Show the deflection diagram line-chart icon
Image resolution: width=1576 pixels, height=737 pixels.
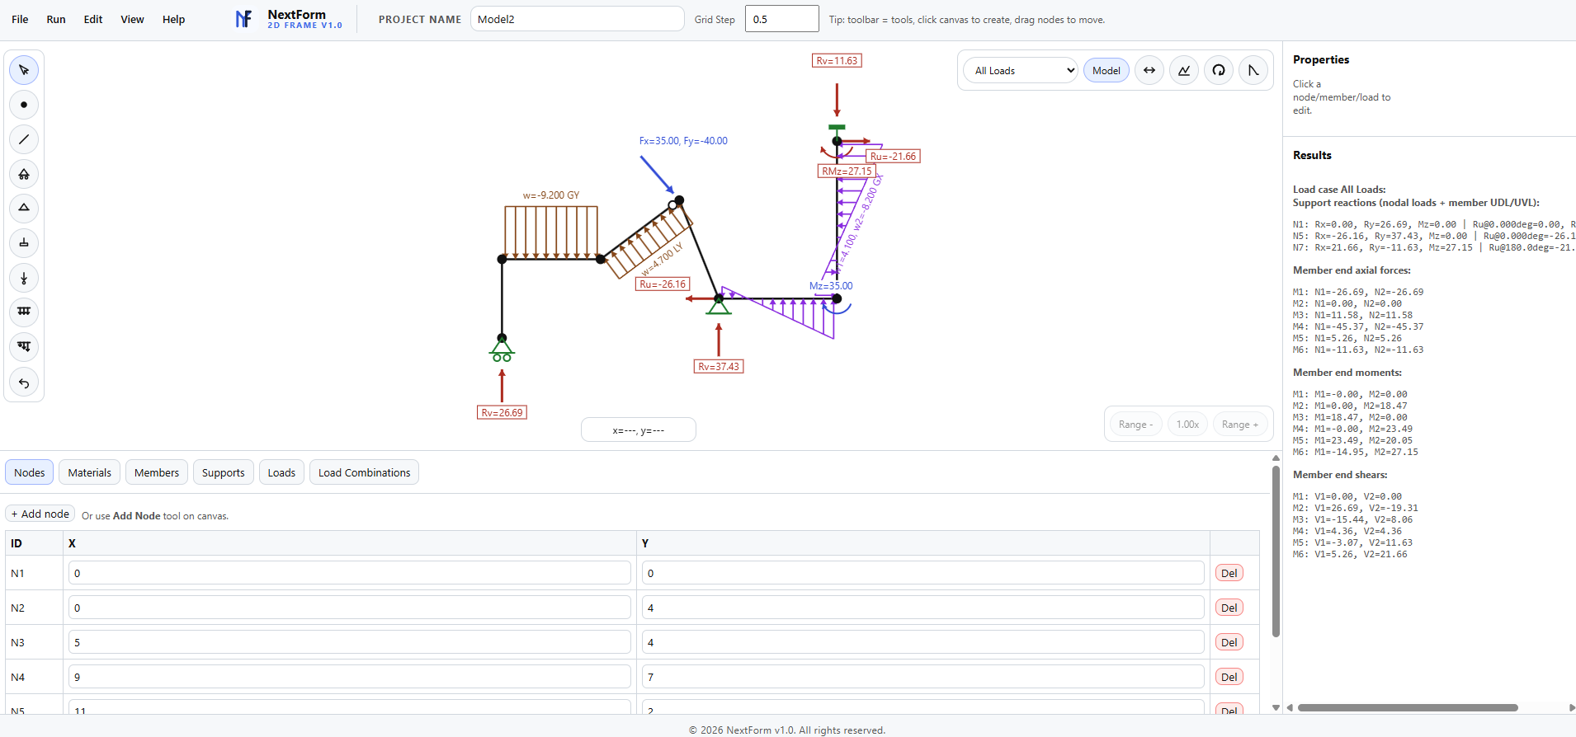(1184, 70)
